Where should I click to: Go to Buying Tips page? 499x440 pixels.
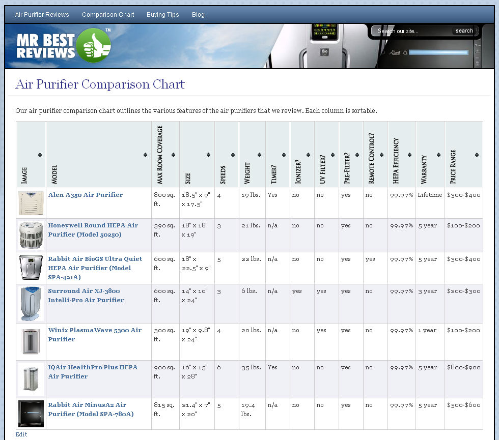[162, 15]
